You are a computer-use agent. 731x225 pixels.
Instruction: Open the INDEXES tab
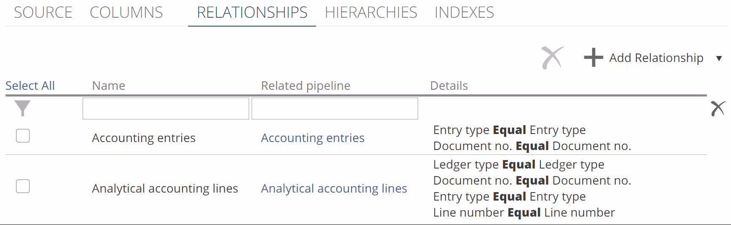[464, 13]
